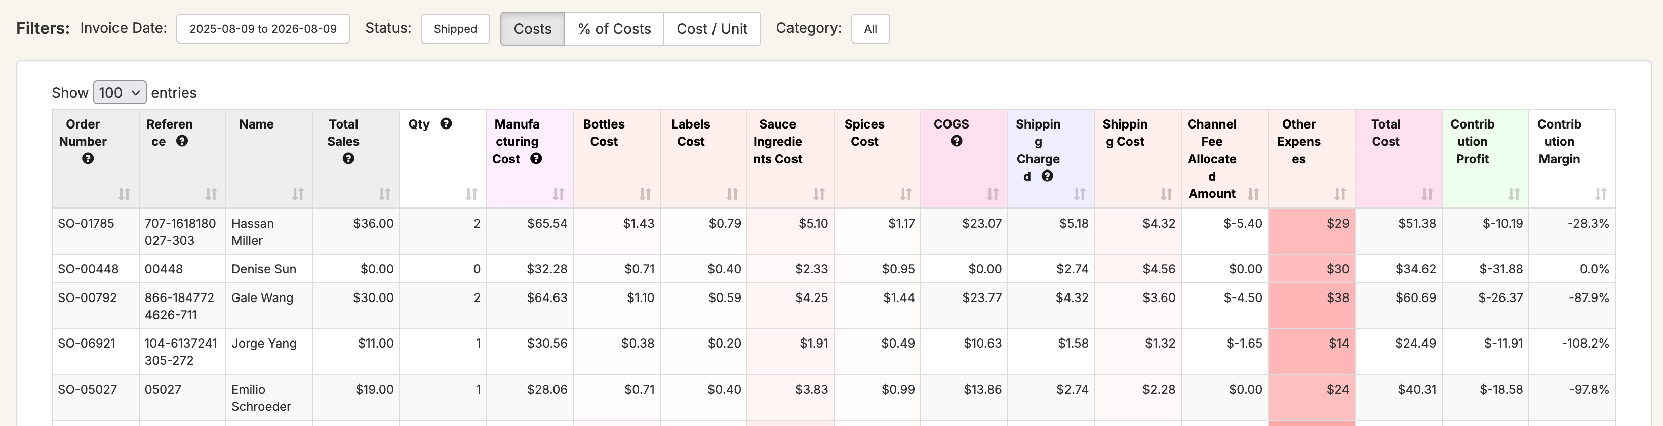Click order number SO-01785
The width and height of the screenshot is (1663, 426).
tap(86, 223)
